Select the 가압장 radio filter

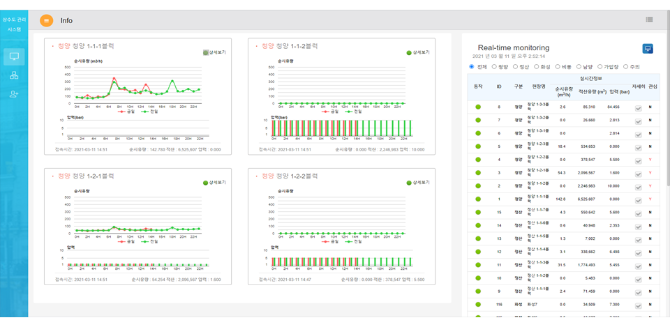coord(600,67)
